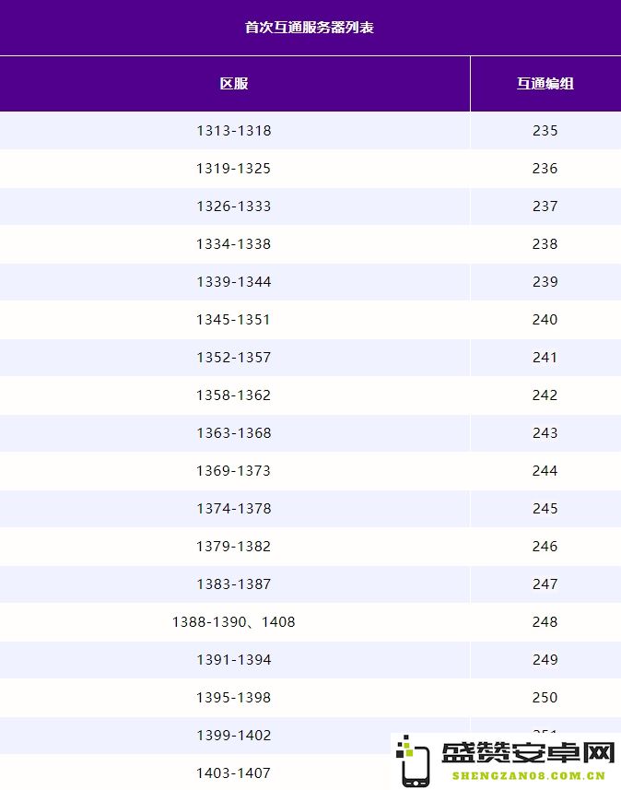The image size is (621, 790).
Task: Click the 1319-1325 server range row
Action: [310, 169]
